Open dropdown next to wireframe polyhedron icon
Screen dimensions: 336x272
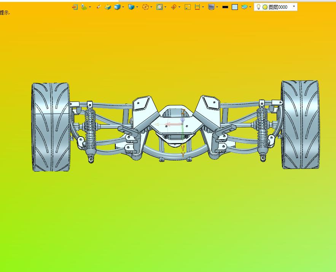(x=151, y=7)
